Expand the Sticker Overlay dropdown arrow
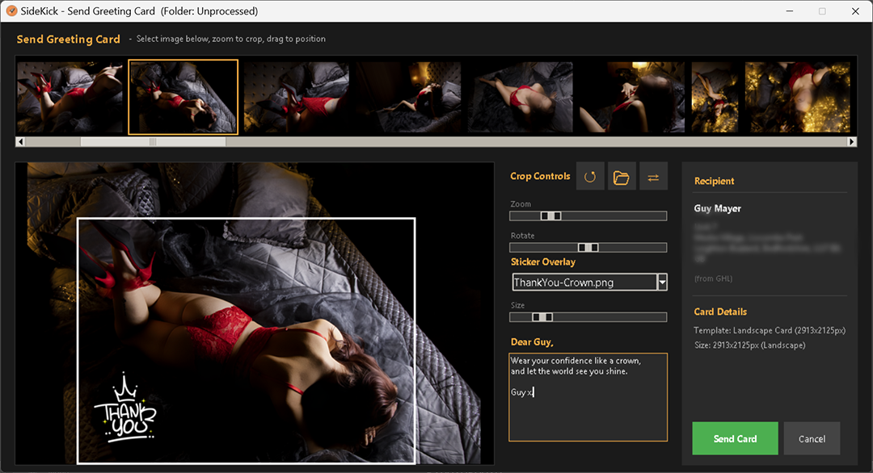This screenshot has width=873, height=473. click(662, 283)
